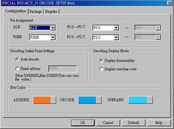Open the ADDRESS color picker ellipsis button
Image resolution: width=174 pixels, height=129 pixels.
click(x=53, y=100)
